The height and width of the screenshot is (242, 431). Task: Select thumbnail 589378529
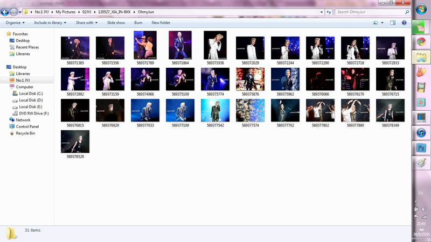(75, 141)
